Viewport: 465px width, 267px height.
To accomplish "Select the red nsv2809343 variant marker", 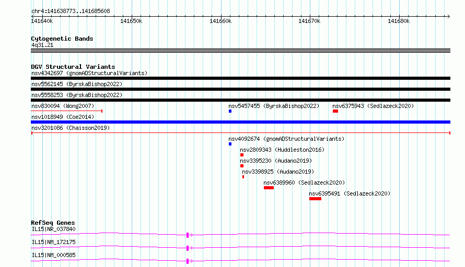I will tap(242, 155).
